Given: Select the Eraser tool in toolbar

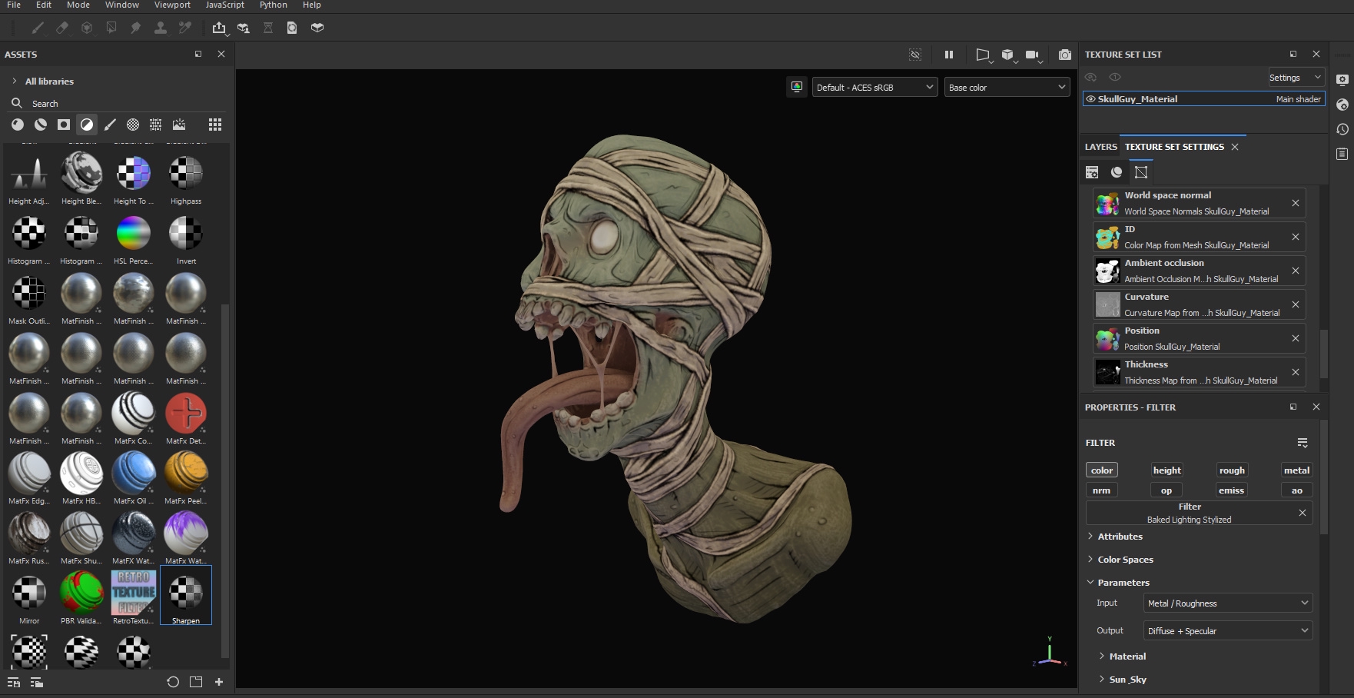Looking at the screenshot, I should (62, 28).
